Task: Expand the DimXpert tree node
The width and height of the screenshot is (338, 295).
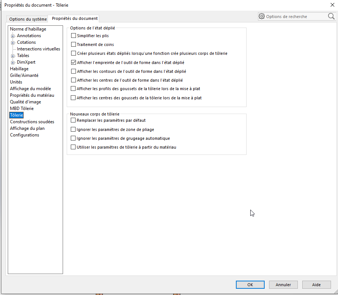Action: pyautogui.click(x=13, y=63)
